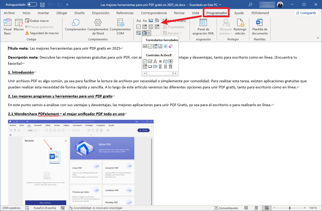
Task: Insert ActiveX command button control
Action: point(150,67)
